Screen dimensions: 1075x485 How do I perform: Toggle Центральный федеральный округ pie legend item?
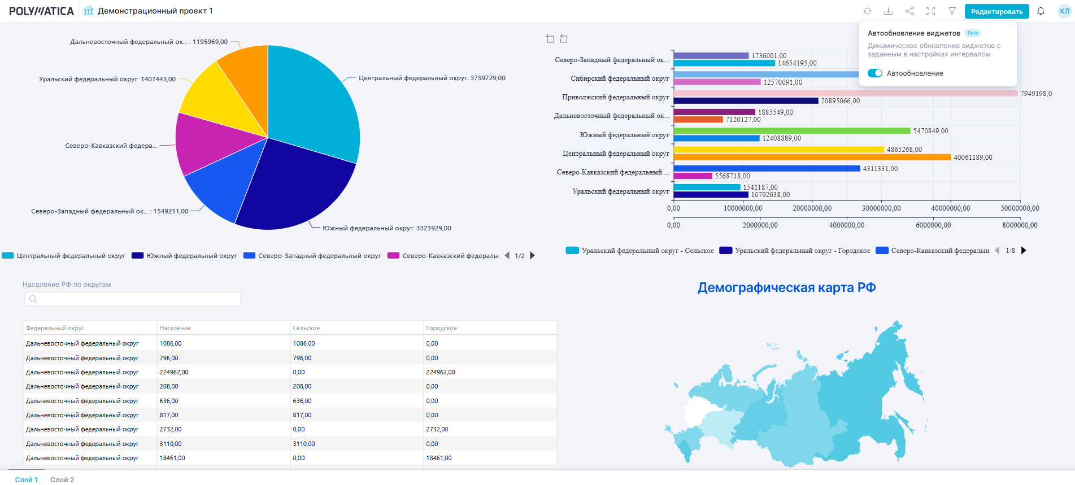(x=64, y=256)
